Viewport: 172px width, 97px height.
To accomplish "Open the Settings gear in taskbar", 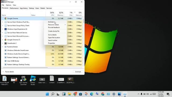I will coord(114,94).
